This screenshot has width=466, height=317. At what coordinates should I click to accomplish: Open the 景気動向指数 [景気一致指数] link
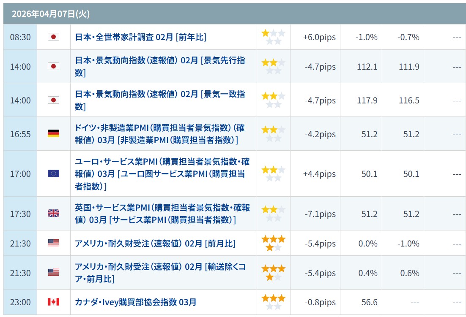coord(160,100)
